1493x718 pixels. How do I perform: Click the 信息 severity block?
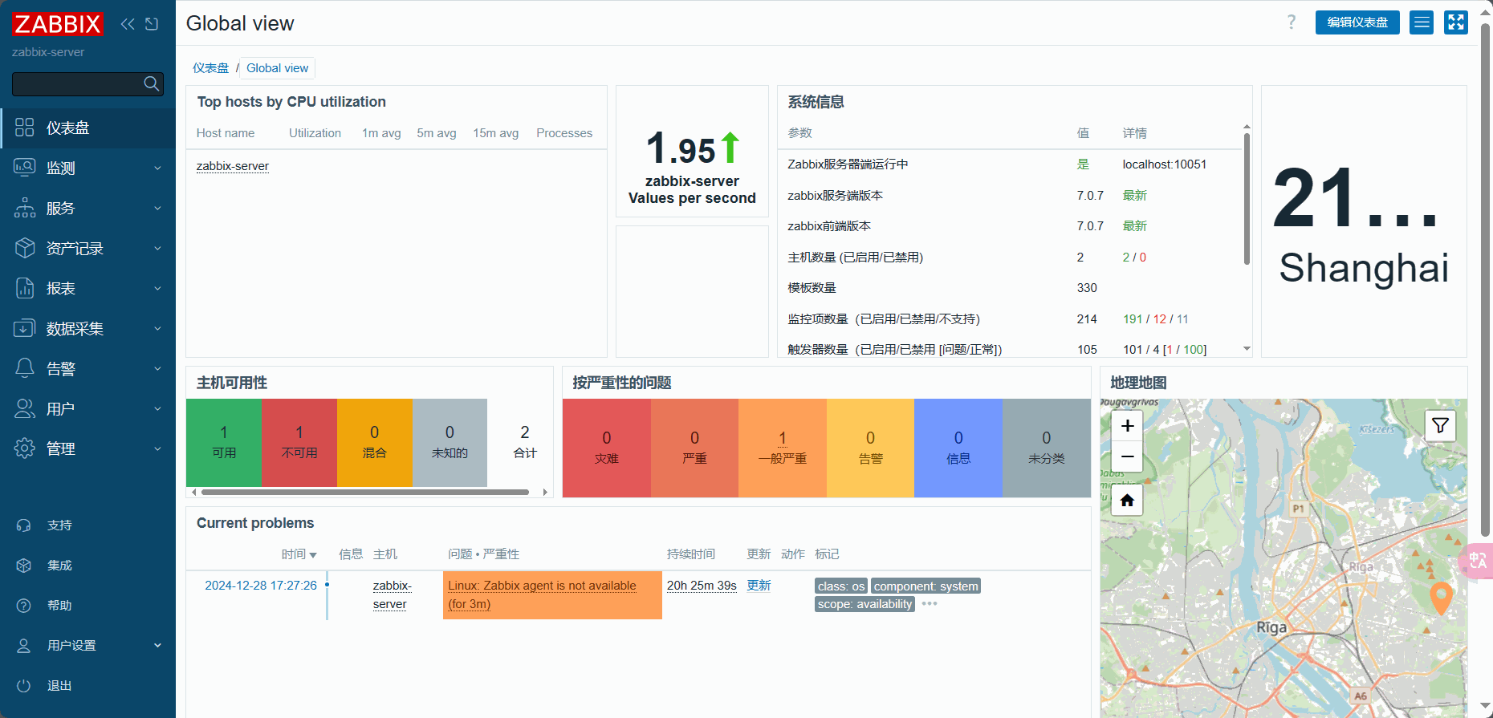(958, 448)
